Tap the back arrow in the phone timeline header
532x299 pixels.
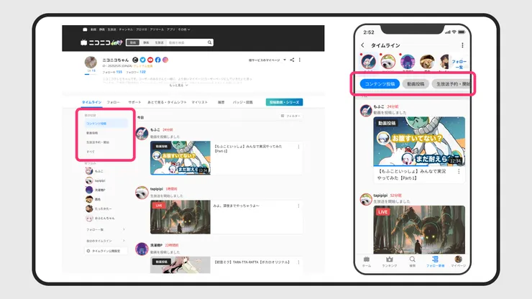tap(363, 45)
